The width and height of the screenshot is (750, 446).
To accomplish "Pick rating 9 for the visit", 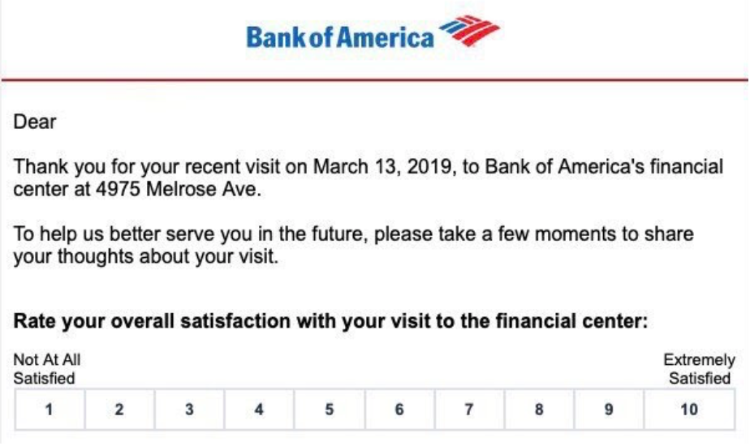I will (x=609, y=410).
